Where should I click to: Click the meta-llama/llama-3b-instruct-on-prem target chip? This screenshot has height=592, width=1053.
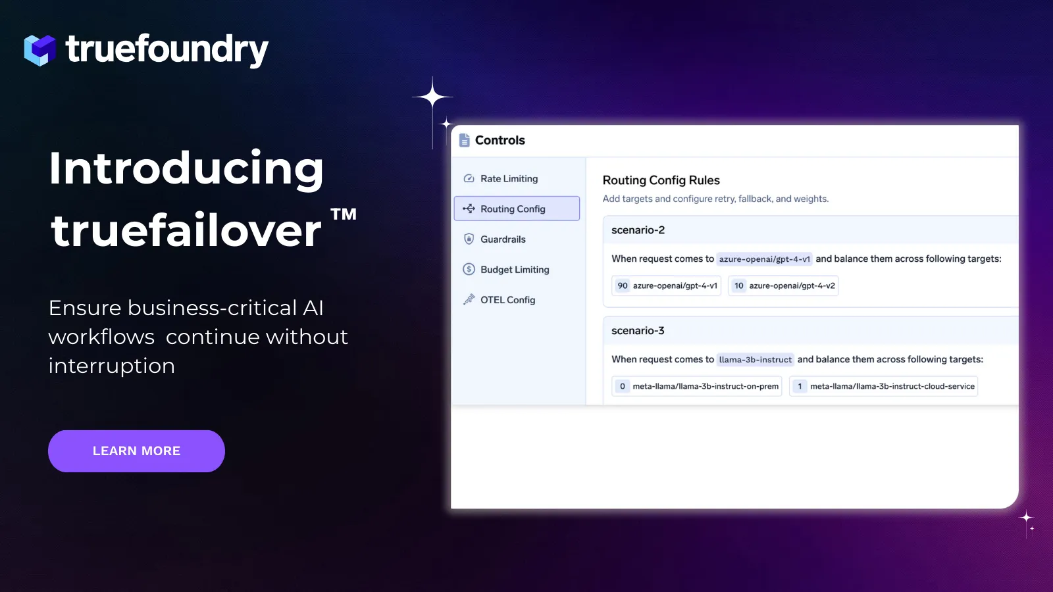click(697, 386)
